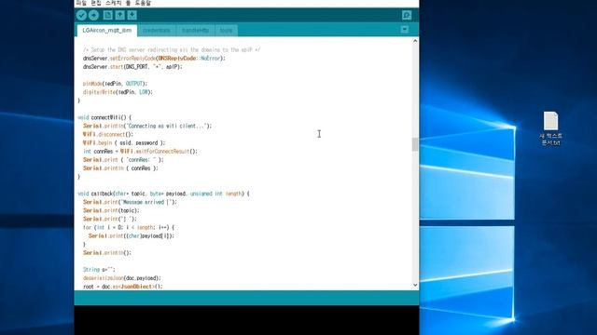Click the 'int connRes = WiFi.waitForConnectResult' line

click(140, 151)
